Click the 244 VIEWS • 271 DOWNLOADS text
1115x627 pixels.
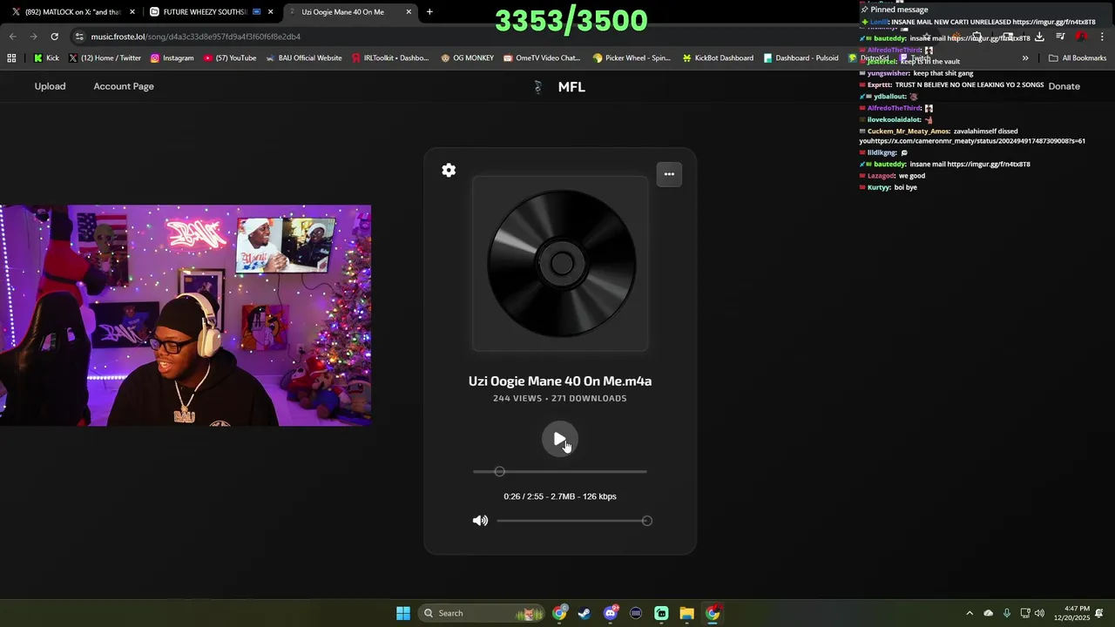pos(560,398)
